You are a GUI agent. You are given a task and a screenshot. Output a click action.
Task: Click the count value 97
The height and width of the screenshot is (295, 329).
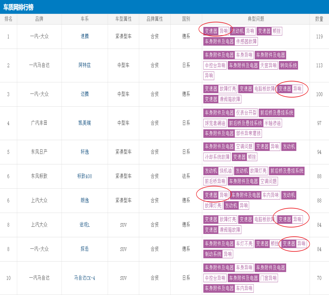click(x=319, y=123)
